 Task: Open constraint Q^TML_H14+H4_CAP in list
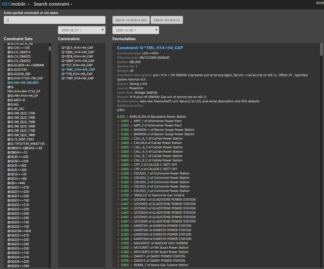pos(78,70)
